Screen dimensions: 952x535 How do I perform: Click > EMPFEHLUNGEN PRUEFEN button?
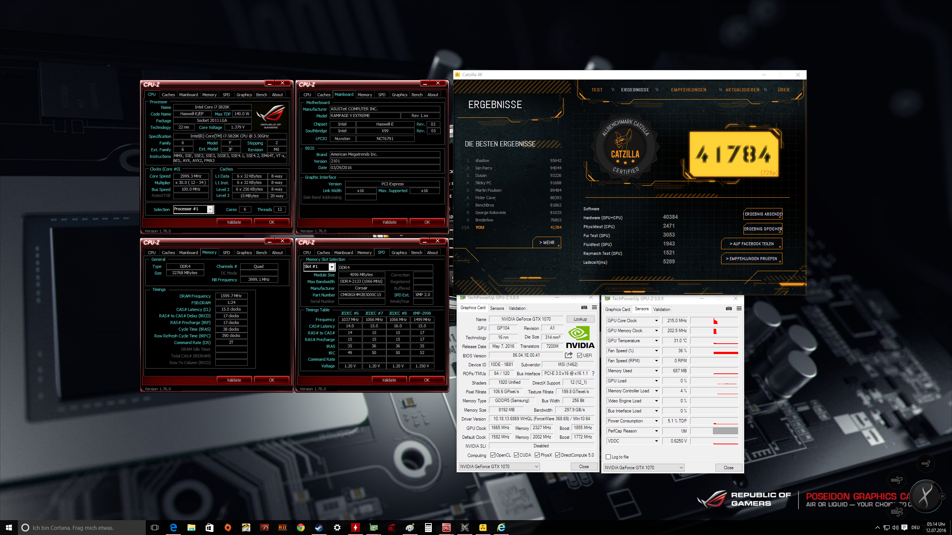coord(751,259)
